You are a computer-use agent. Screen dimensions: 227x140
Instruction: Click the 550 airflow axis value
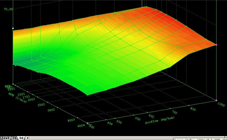click(x=138, y=119)
